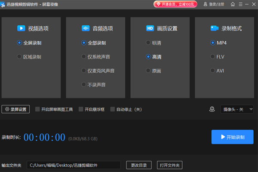The width and height of the screenshot is (258, 172).
Task: Click the 开通会员 立减100元 banner
Action: tap(175, 4)
